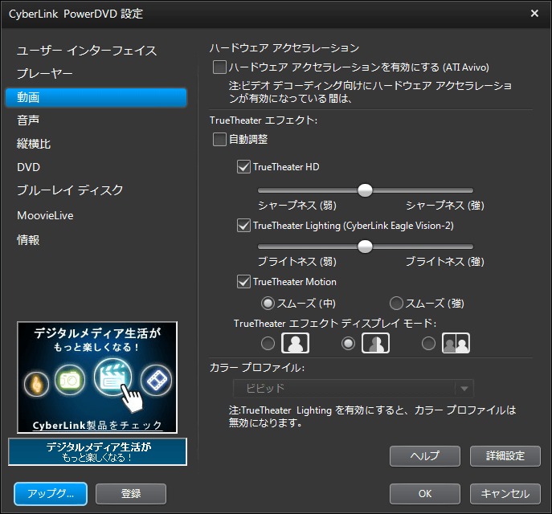Click the 登録 register button

pyautogui.click(x=131, y=494)
